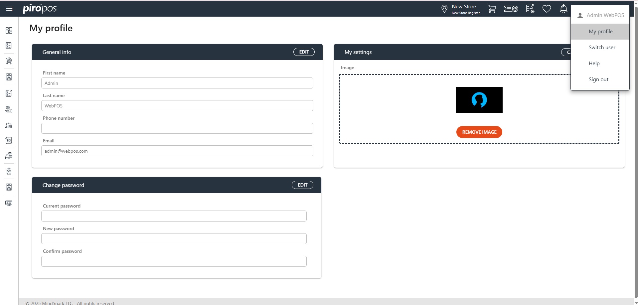
Task: Open the cash register icon in sidebar
Action: coord(9,156)
